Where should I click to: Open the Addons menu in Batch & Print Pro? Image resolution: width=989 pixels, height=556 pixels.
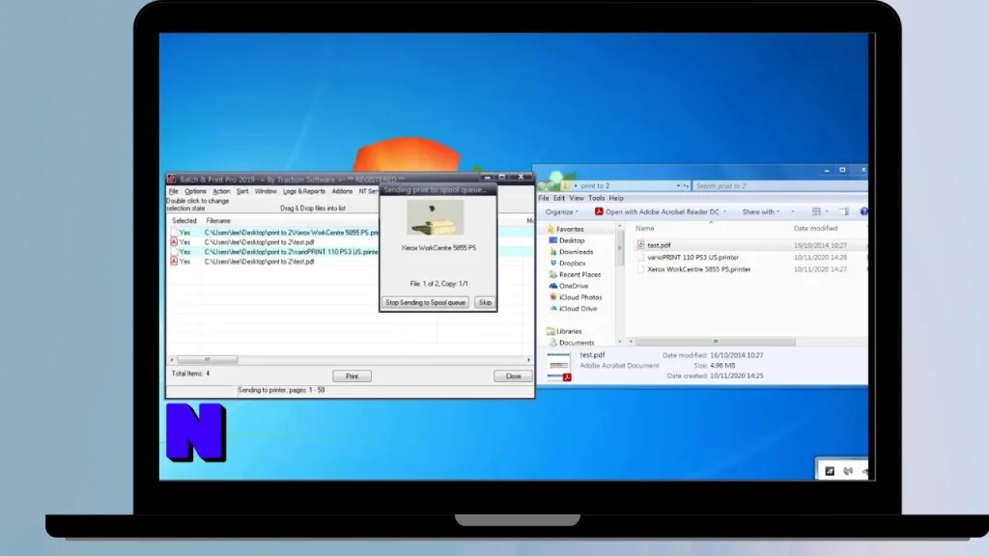tap(342, 191)
